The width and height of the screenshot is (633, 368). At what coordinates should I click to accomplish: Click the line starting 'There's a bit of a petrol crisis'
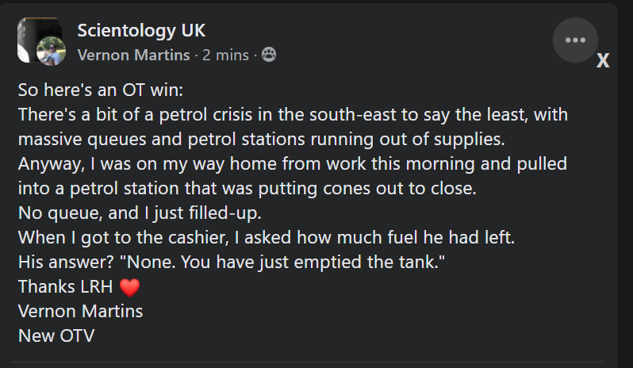(293, 115)
